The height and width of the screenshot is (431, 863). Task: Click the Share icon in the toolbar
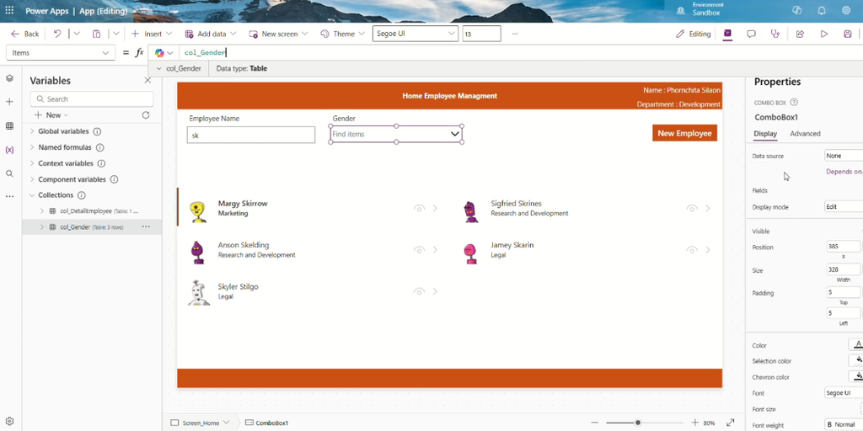801,34
